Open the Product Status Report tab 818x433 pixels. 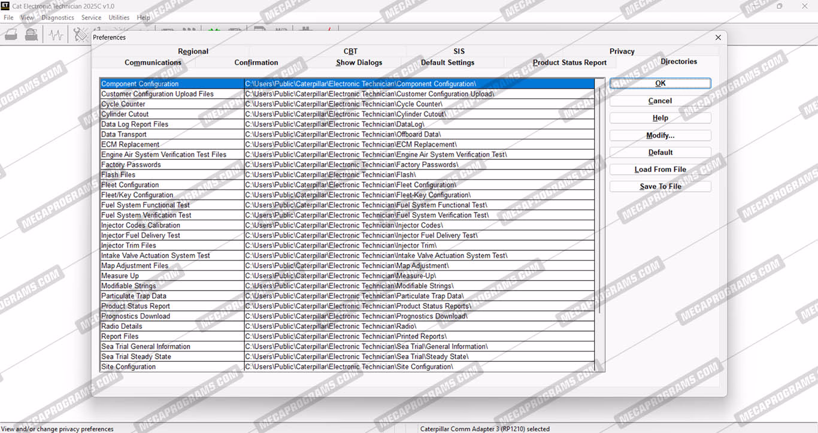tap(569, 62)
